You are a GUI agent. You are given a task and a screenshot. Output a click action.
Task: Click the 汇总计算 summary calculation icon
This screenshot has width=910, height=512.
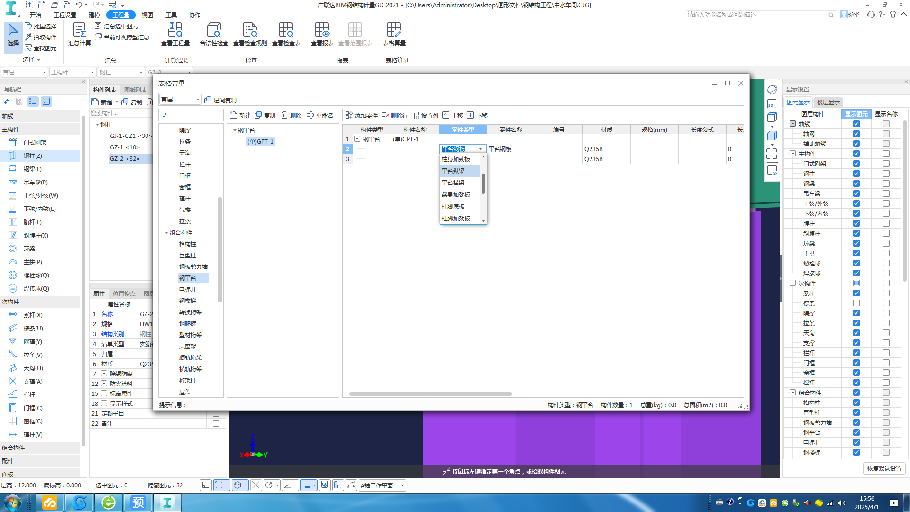tap(79, 31)
